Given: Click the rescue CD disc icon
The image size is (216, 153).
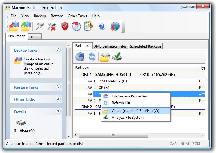Looking at the screenshot, I should [x=77, y=26].
